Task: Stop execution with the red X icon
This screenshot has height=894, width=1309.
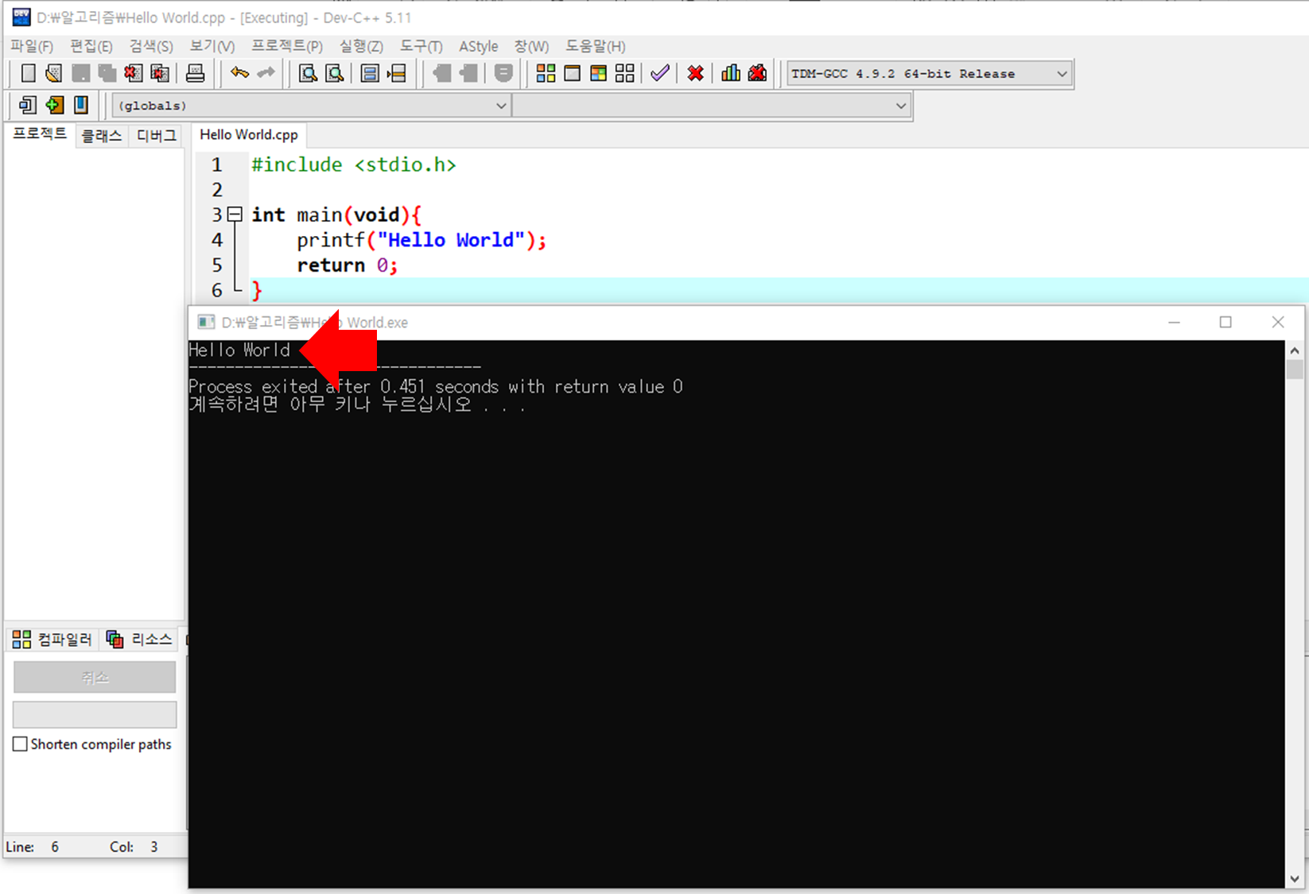Action: click(695, 74)
